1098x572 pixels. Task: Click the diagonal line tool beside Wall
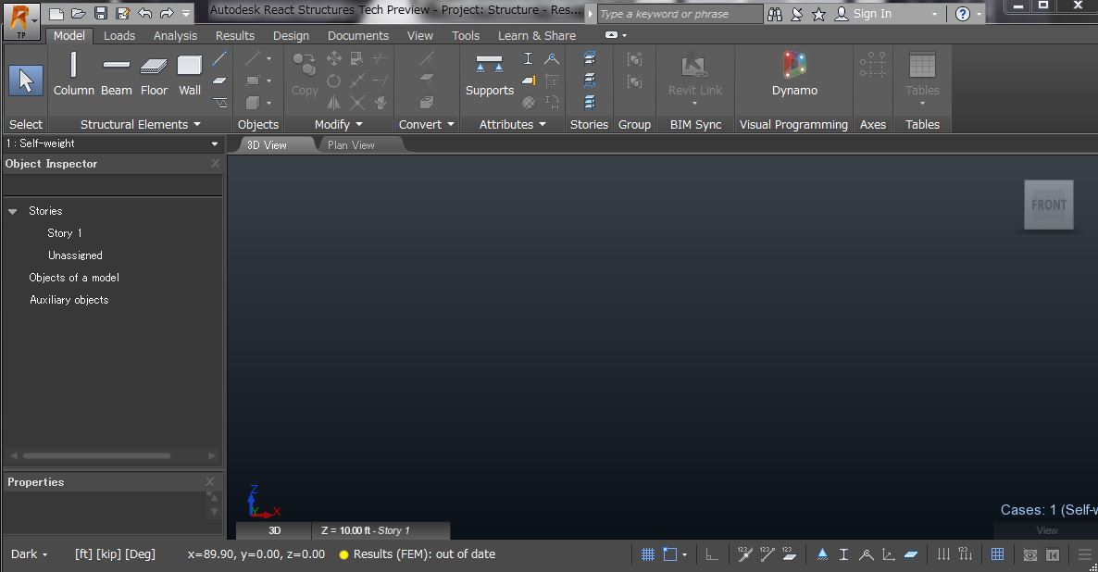(x=220, y=59)
